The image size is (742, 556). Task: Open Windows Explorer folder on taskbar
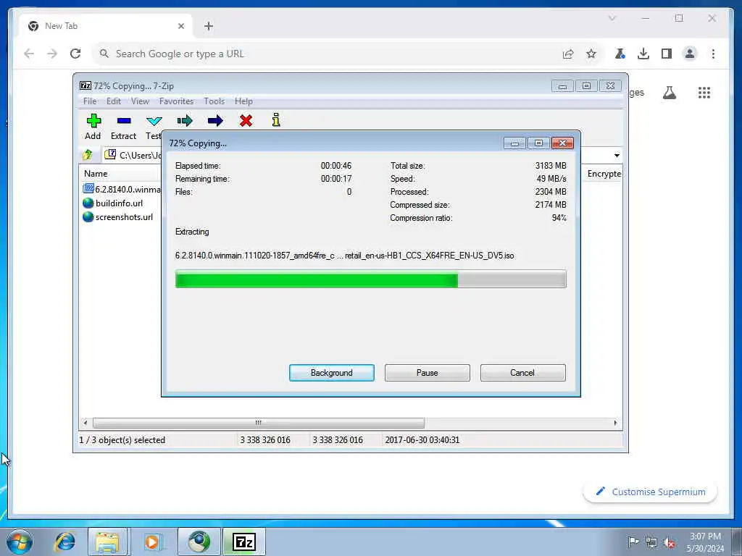point(107,542)
